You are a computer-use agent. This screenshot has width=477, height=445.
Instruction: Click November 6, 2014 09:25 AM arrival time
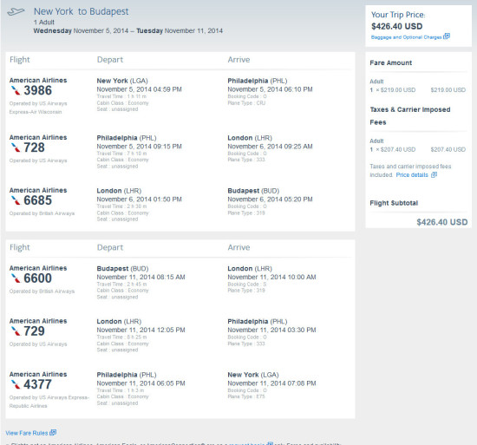(x=270, y=147)
